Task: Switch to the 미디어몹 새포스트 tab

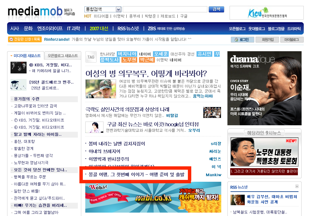Action: [26, 56]
